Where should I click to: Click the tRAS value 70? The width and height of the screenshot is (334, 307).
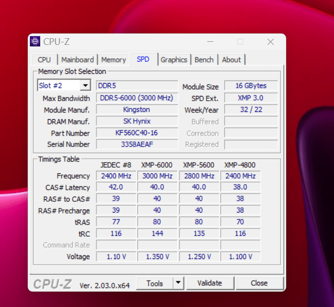click(x=240, y=222)
